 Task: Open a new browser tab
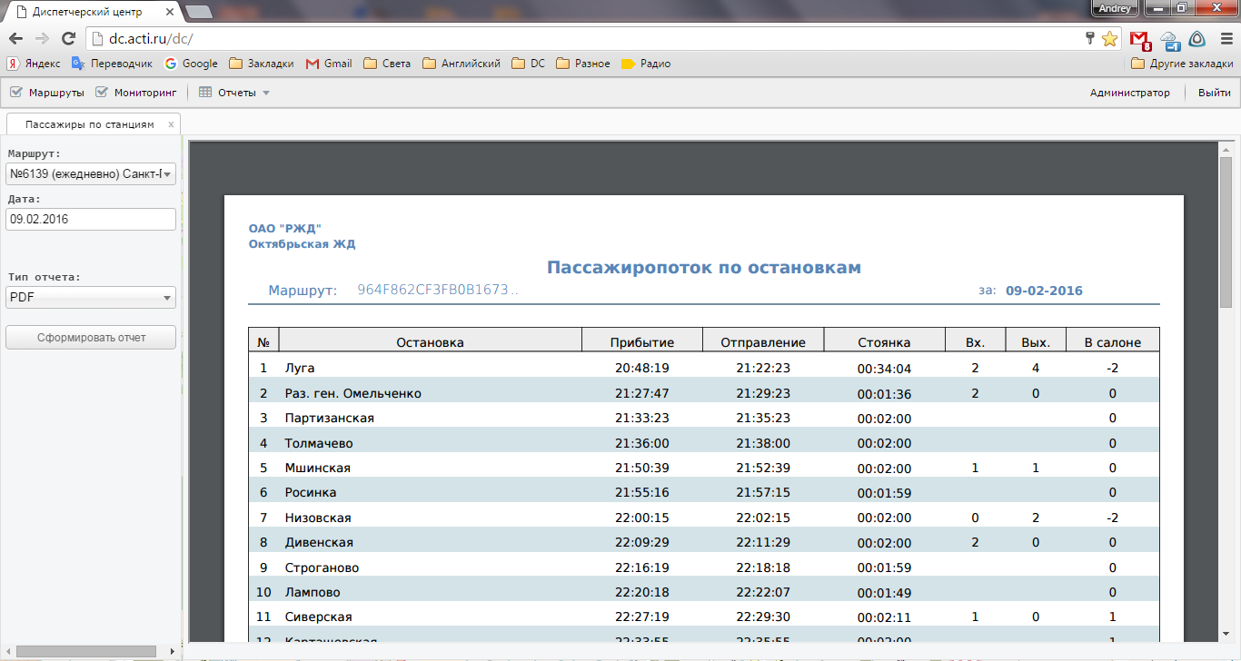(199, 12)
